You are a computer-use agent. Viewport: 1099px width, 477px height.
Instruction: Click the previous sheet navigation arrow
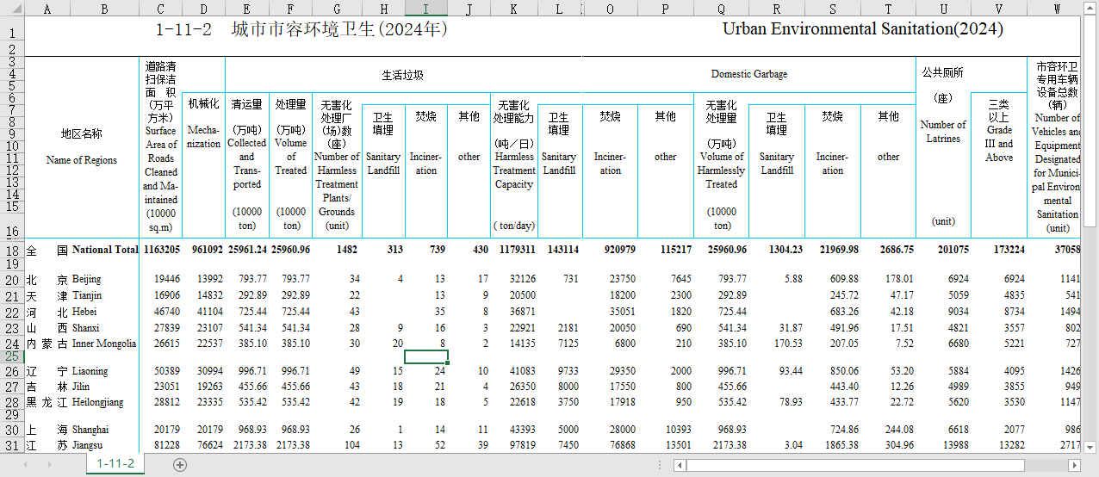point(24,465)
